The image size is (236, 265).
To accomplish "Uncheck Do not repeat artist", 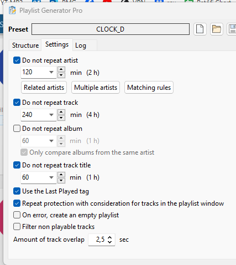I will click(17, 60).
